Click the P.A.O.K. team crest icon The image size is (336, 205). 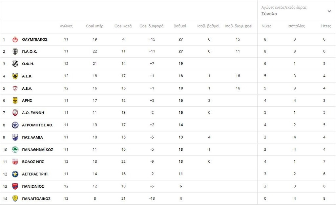(15, 51)
